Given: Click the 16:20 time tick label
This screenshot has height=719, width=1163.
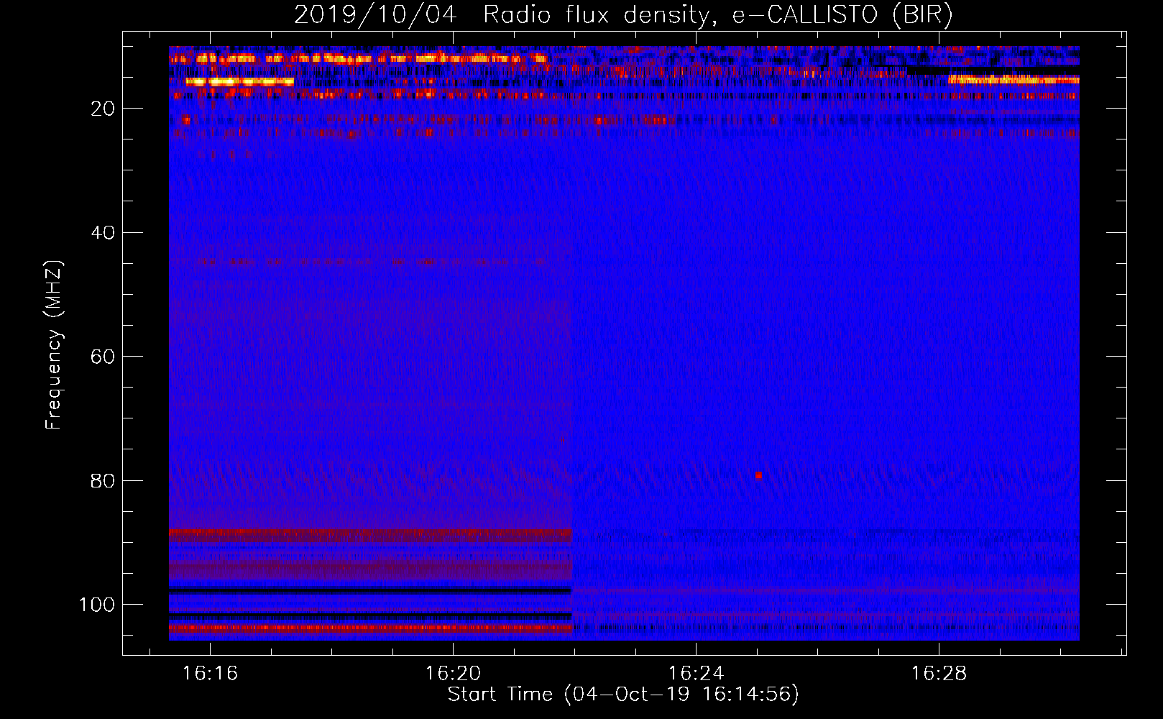Looking at the screenshot, I should 453,674.
